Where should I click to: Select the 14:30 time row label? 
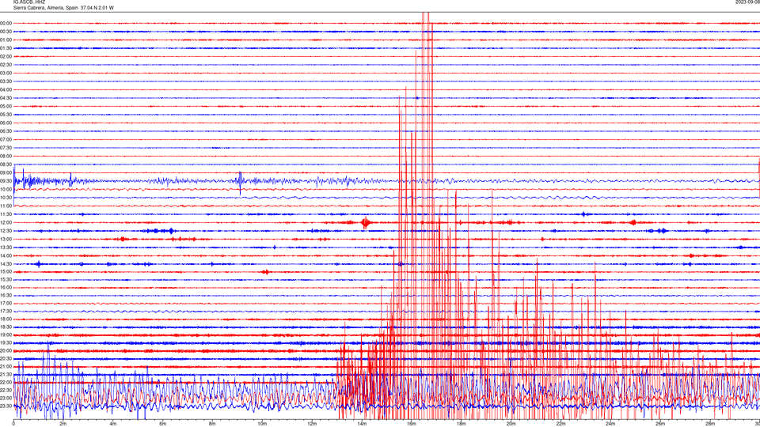6,264
